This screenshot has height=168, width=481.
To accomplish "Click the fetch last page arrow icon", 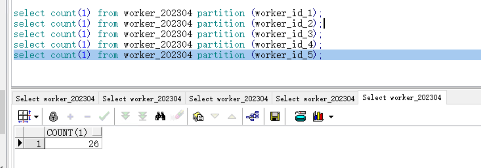I will click(143, 116).
